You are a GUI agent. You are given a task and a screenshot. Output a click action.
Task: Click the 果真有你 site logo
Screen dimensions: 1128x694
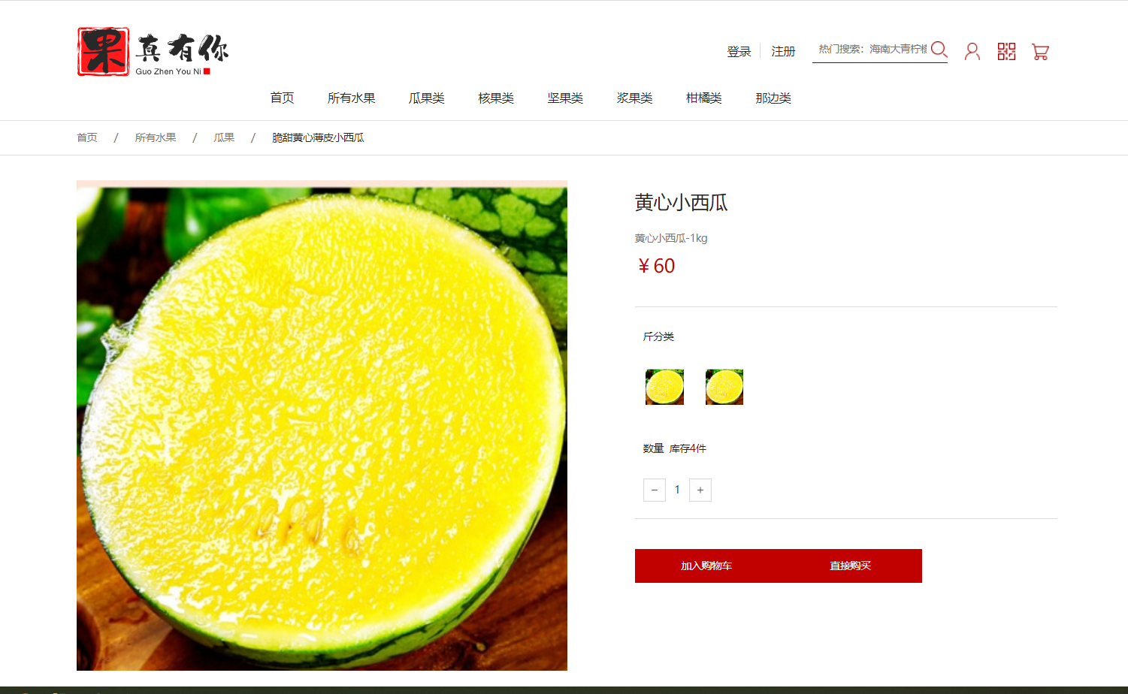pos(153,52)
